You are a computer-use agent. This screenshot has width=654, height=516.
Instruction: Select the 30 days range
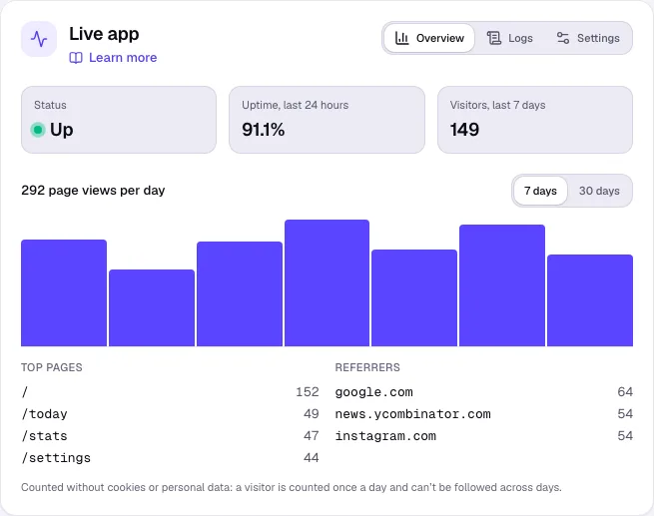599,191
